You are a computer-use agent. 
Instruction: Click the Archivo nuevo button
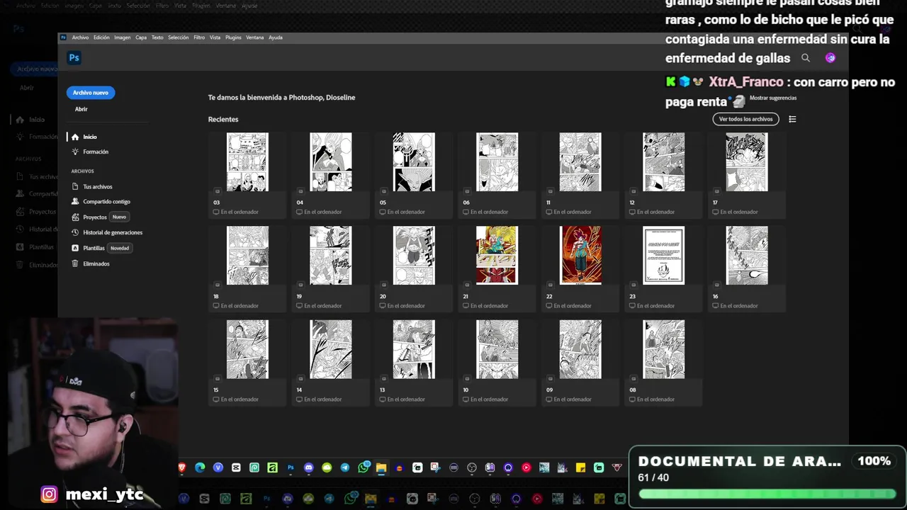click(91, 93)
